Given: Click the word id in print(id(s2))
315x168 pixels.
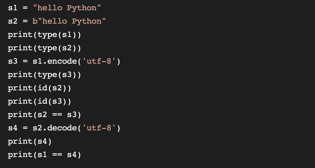Looking at the screenshot, I should point(42,88).
